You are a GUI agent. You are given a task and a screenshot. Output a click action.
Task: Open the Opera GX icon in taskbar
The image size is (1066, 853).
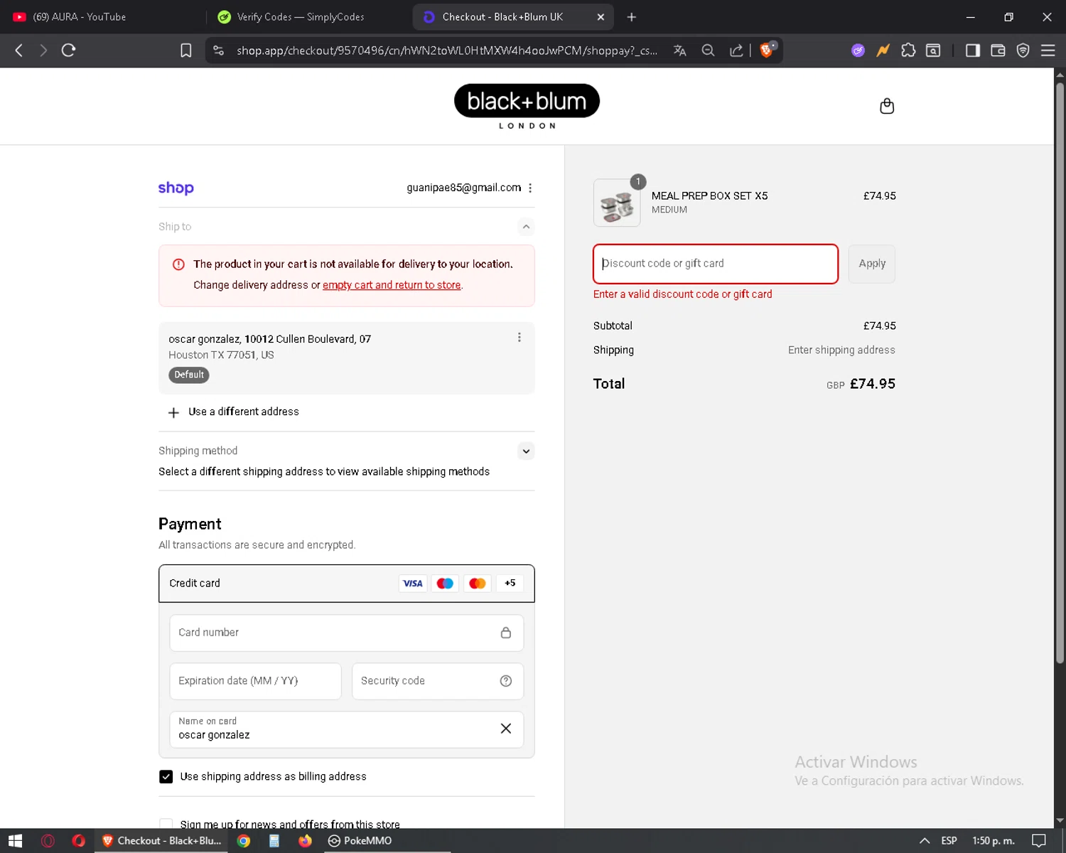point(48,841)
